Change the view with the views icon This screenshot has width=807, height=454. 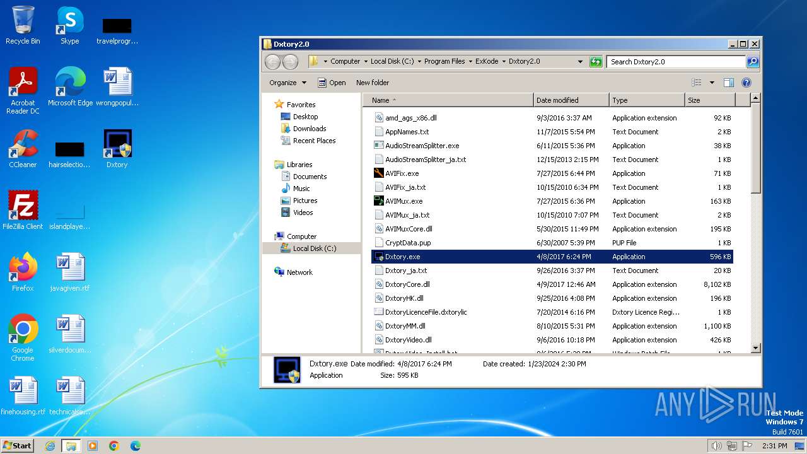(697, 83)
